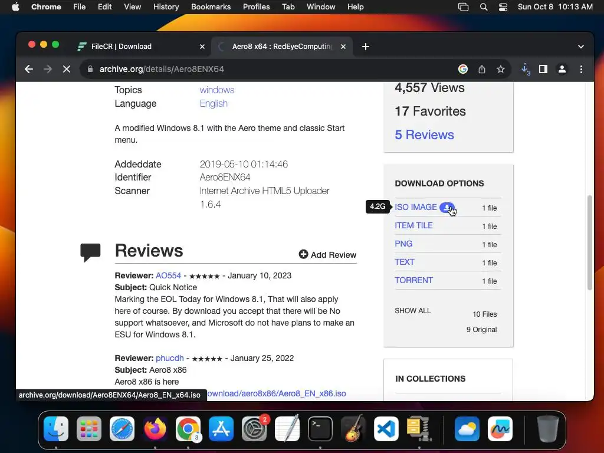Open Chrome downloads indicator
Image resolution: width=604 pixels, height=453 pixels.
[x=526, y=70]
